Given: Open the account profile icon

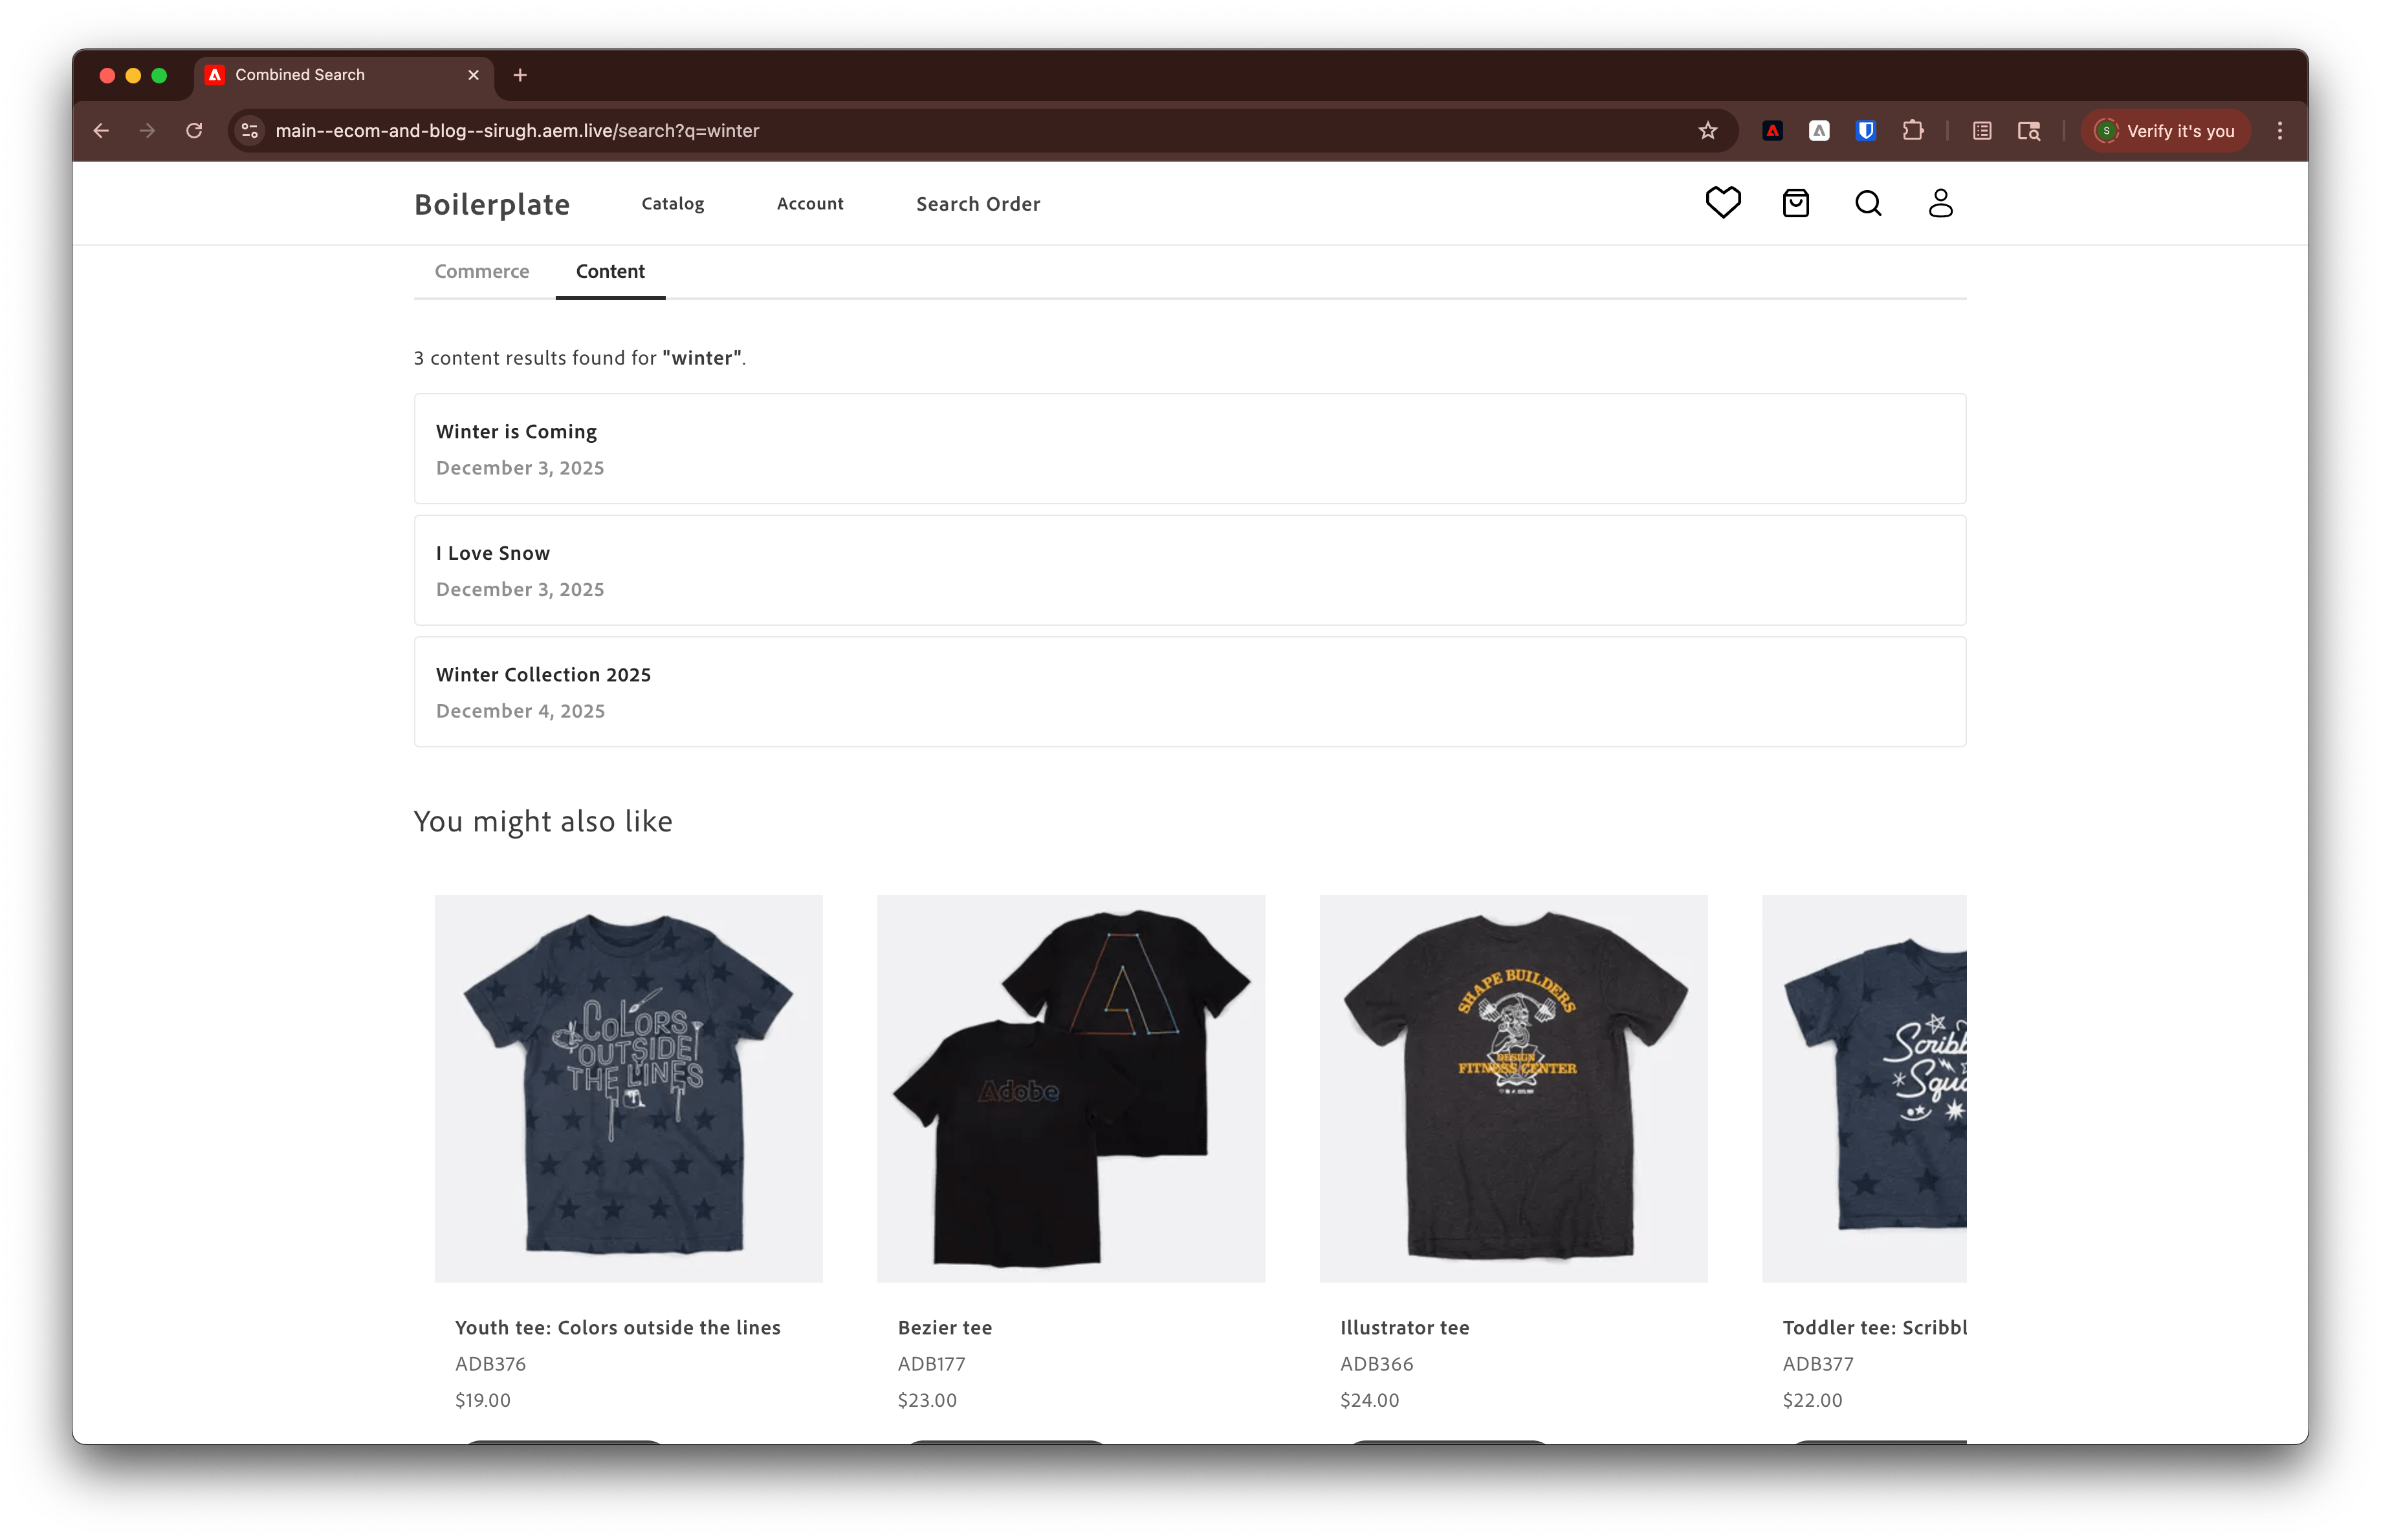Looking at the screenshot, I should coord(1940,203).
